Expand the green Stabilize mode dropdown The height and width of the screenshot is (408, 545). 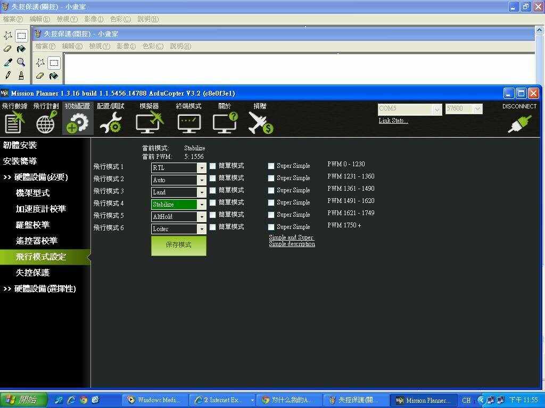201,205
